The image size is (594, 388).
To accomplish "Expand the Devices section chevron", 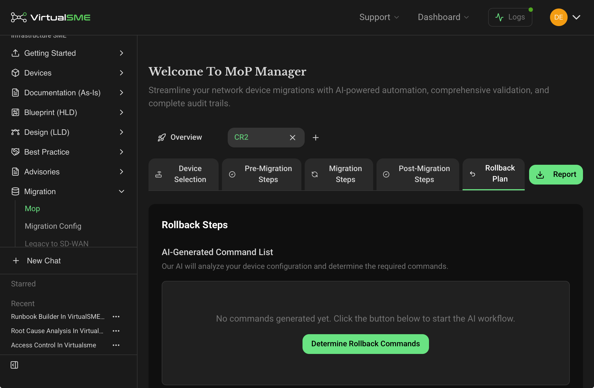I will click(x=122, y=73).
